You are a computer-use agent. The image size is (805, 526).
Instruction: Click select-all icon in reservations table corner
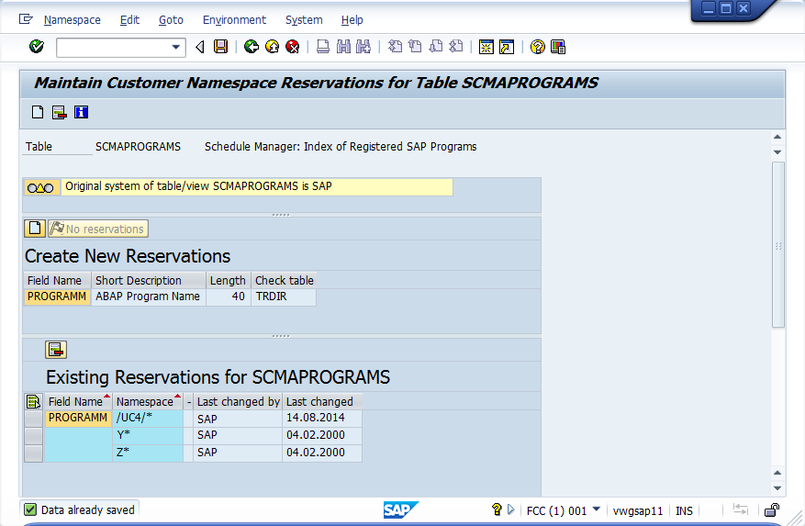pyautogui.click(x=33, y=401)
